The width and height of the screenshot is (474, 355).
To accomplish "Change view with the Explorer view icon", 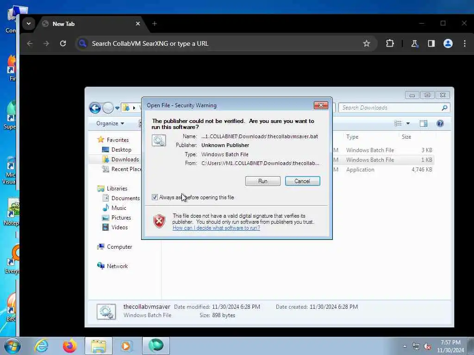I will [398, 123].
